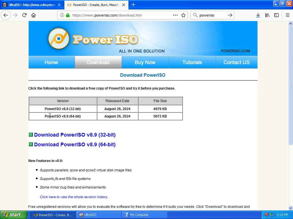View site information icon in address bar
This screenshot has width=293, height=219.
tap(62, 15)
